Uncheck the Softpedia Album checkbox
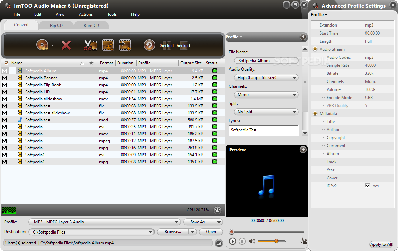Screen dimensions: 398x251 pos(5,71)
